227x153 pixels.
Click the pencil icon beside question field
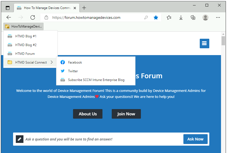(x=20, y=139)
